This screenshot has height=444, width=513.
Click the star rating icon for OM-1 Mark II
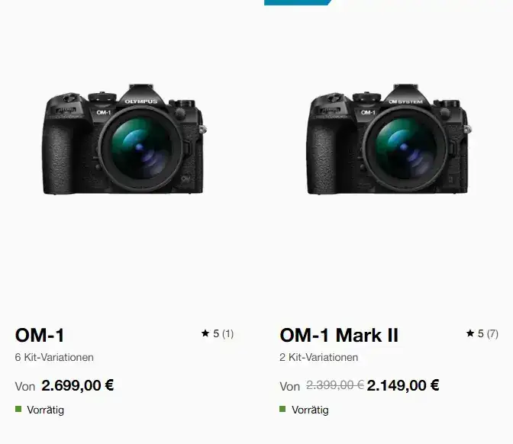point(469,333)
